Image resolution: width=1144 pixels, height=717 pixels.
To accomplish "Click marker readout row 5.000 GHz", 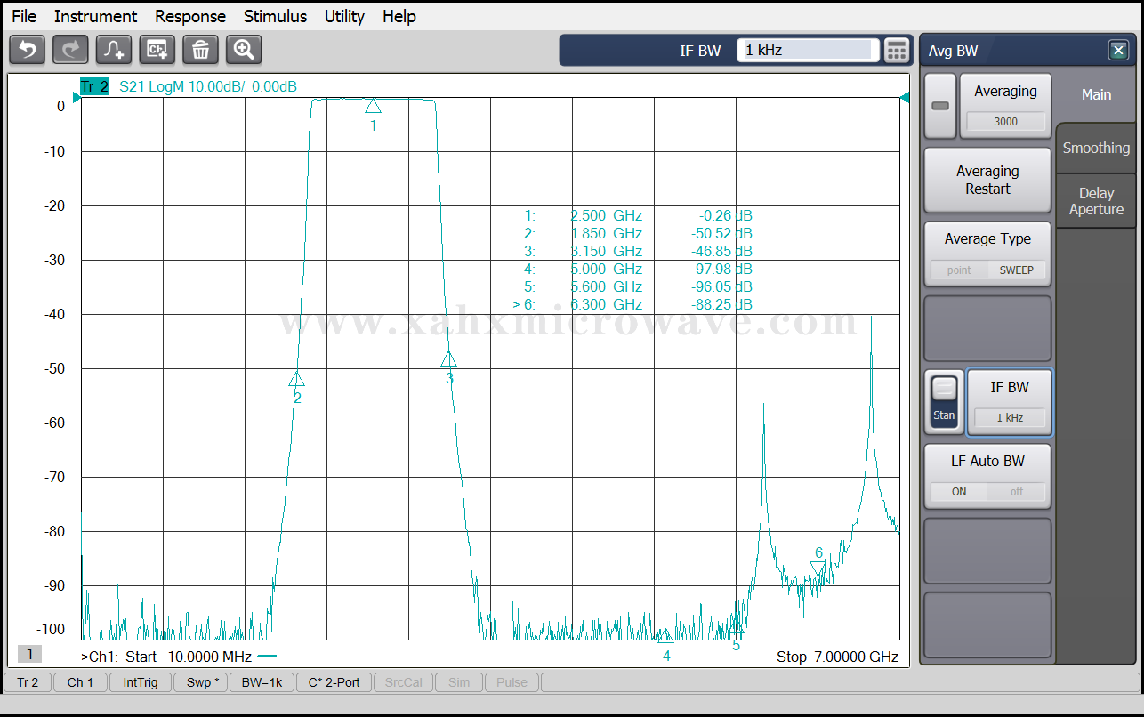I will click(638, 269).
